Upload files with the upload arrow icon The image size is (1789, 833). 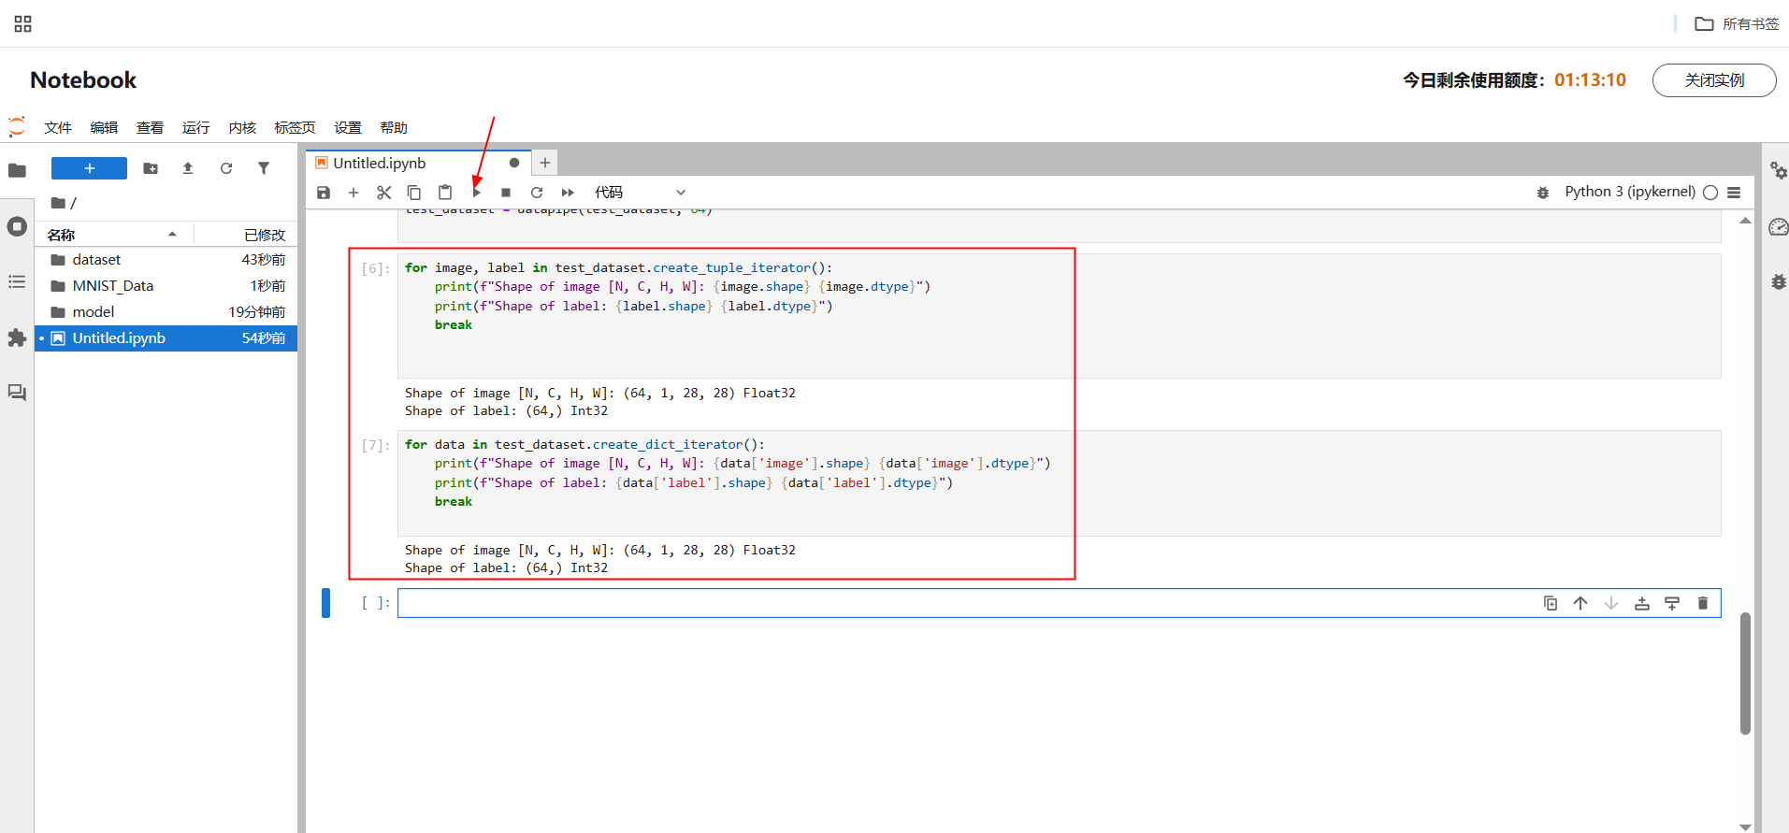click(x=188, y=168)
